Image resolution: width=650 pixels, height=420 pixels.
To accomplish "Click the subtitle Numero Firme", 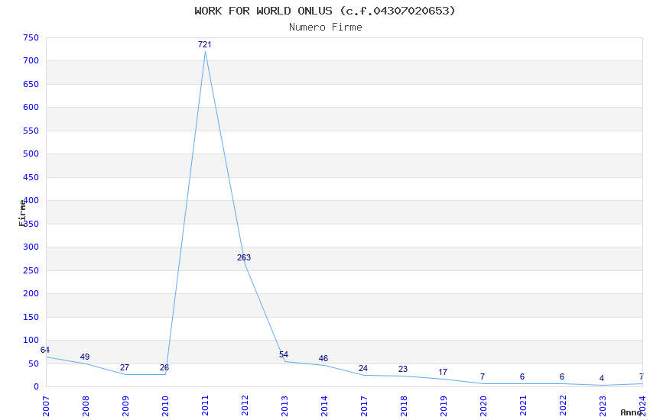I will click(x=326, y=27).
